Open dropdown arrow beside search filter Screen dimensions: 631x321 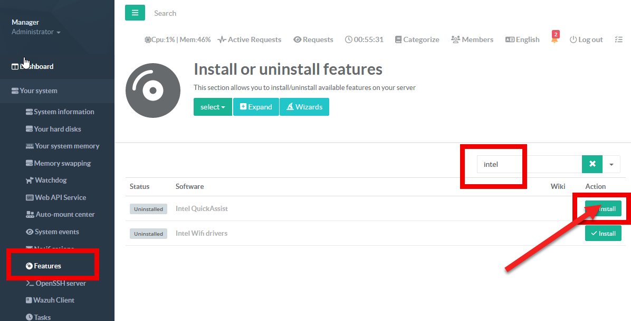point(611,164)
